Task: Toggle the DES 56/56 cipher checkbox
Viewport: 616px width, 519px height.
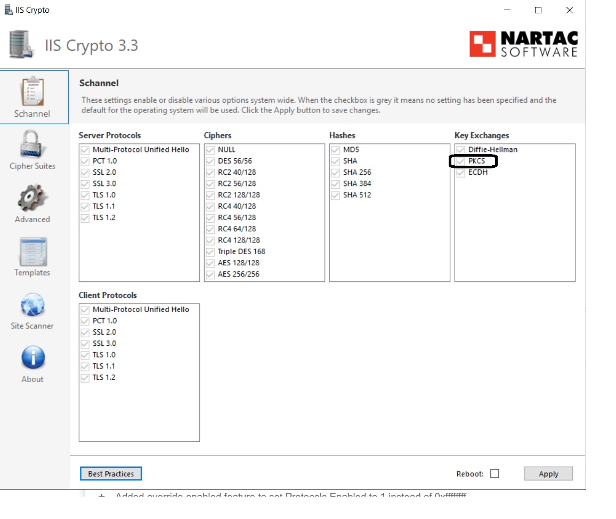Action: pyautogui.click(x=210, y=161)
